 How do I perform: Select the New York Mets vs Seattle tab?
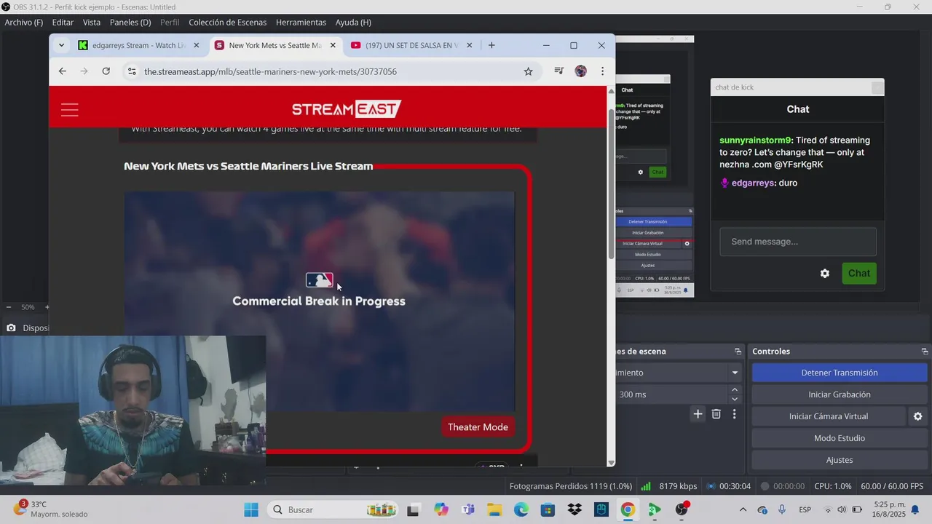pos(275,45)
